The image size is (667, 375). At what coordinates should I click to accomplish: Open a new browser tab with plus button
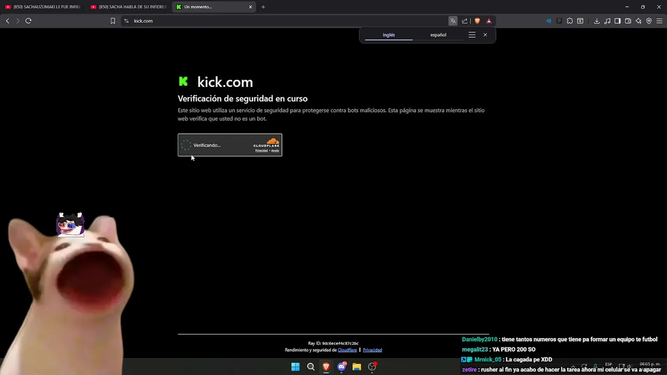tap(263, 7)
